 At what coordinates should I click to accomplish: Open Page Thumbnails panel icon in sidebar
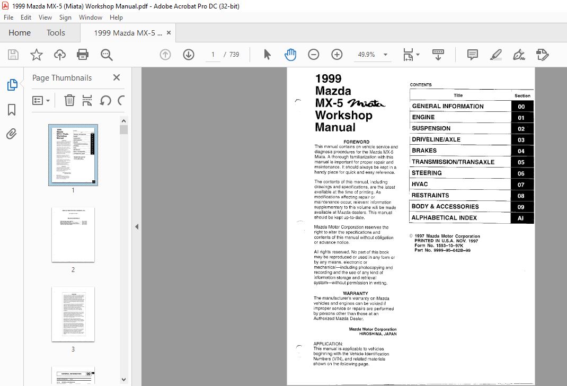[x=12, y=85]
